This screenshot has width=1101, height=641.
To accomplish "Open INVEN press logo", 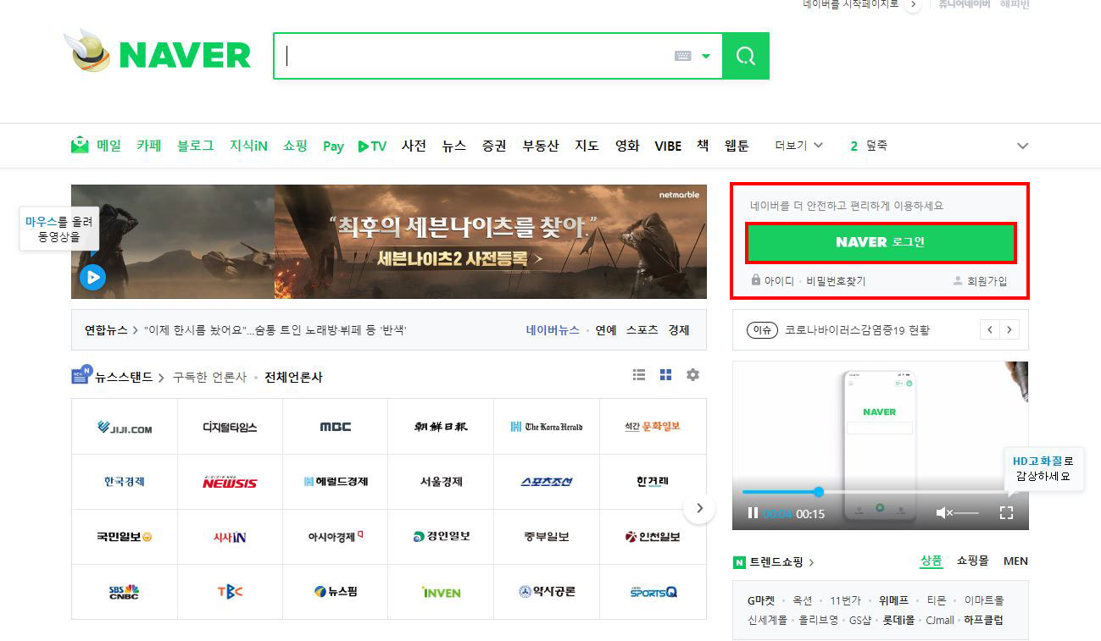I will pos(441,592).
